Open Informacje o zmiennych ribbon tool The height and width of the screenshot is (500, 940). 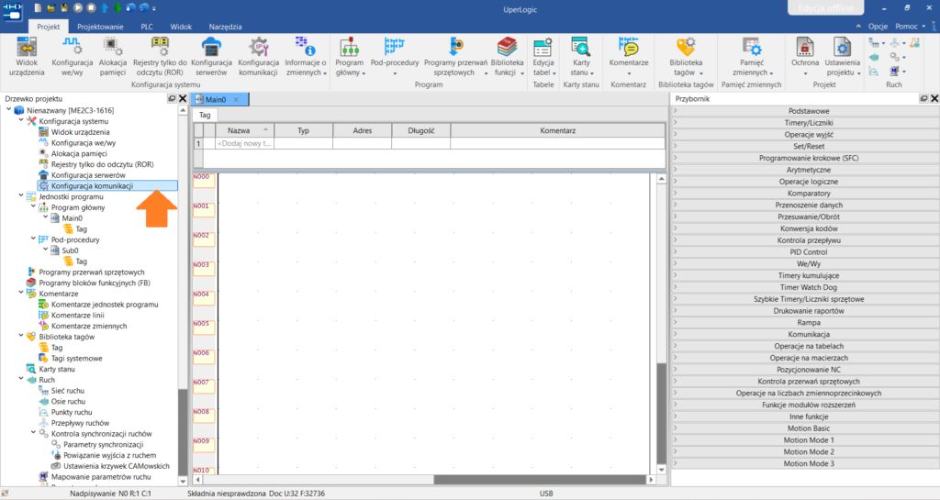(x=305, y=57)
